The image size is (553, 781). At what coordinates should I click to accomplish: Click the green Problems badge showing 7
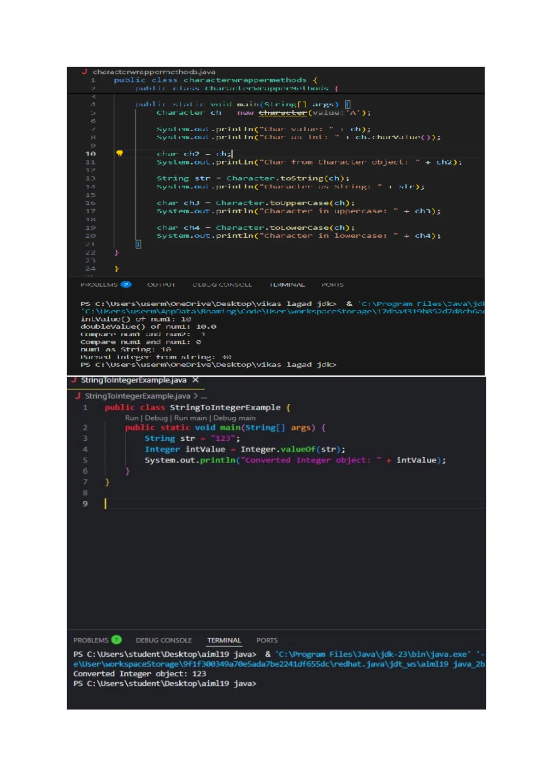pos(117,640)
